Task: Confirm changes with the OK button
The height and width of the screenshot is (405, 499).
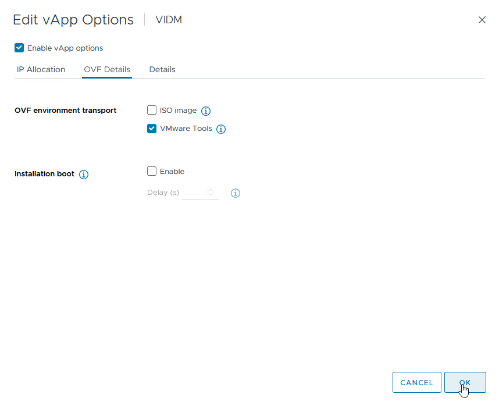Action: coord(465,382)
